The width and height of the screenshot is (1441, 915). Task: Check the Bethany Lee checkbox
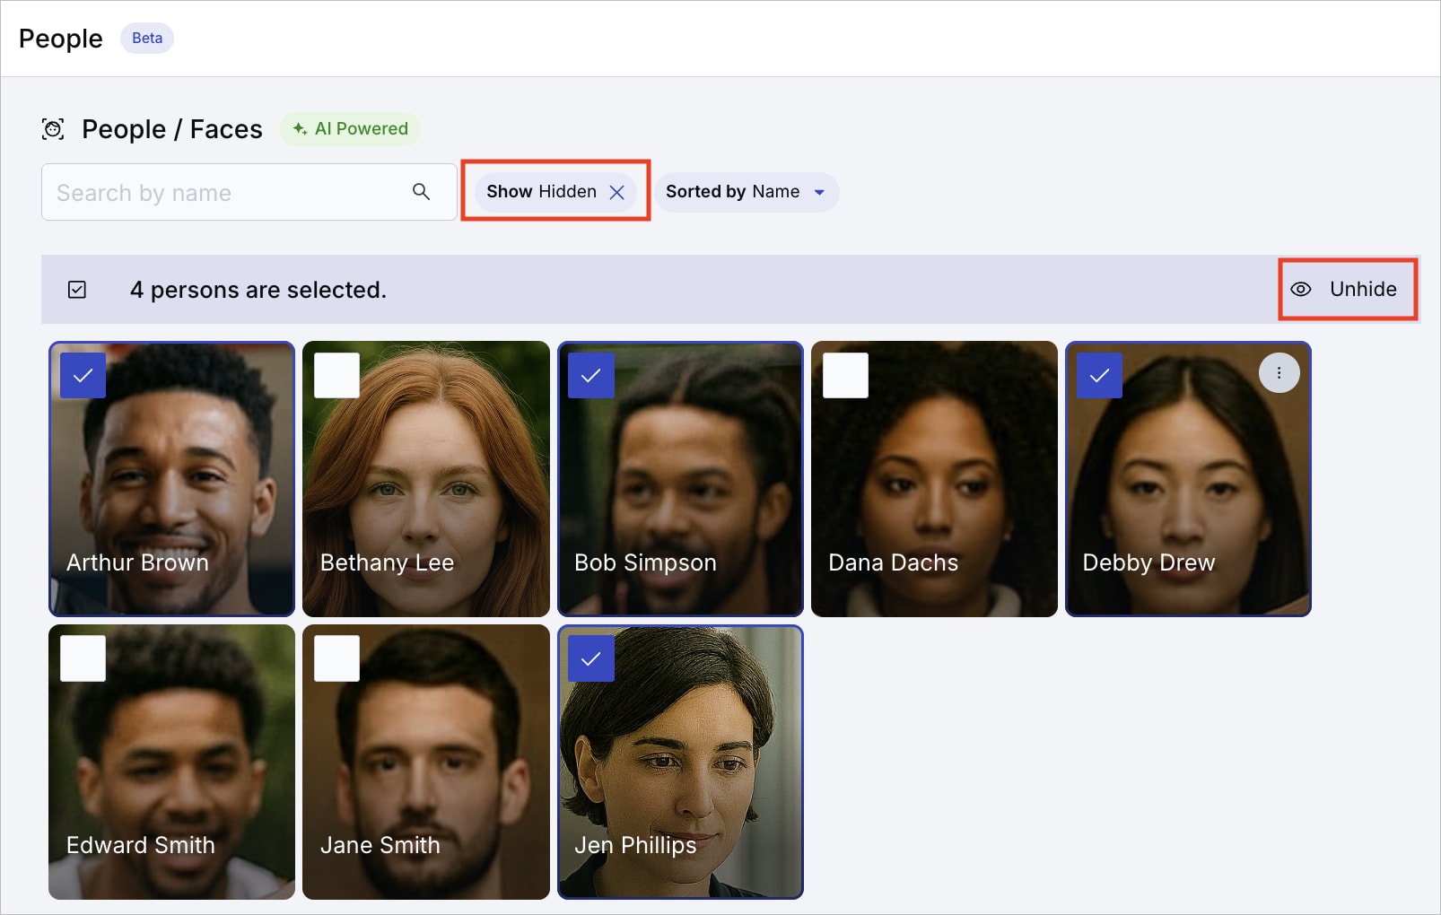[336, 375]
